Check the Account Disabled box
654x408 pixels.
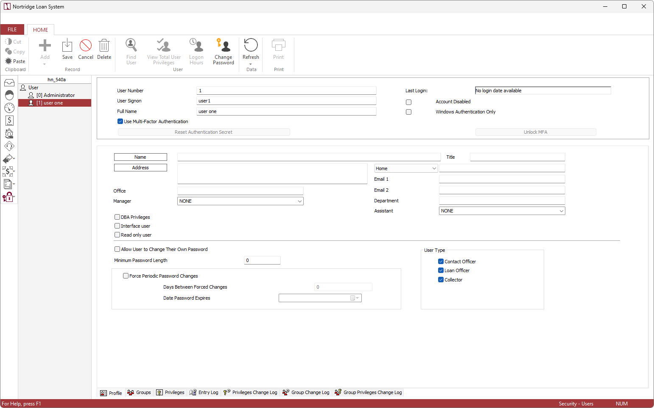[x=408, y=102]
